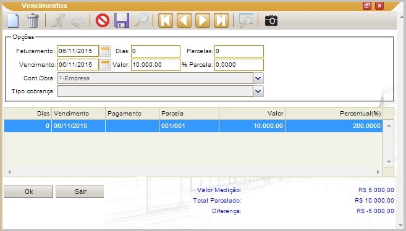Click the Vencimento date field

(x=78, y=65)
